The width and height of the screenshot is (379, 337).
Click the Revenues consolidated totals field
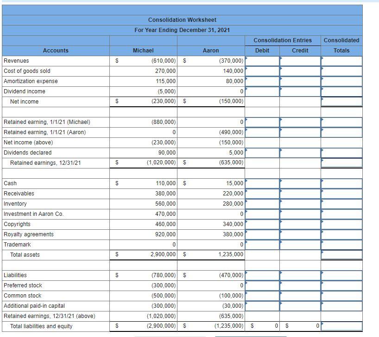[341, 61]
